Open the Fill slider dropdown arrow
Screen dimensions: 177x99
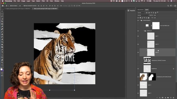pos(157,18)
